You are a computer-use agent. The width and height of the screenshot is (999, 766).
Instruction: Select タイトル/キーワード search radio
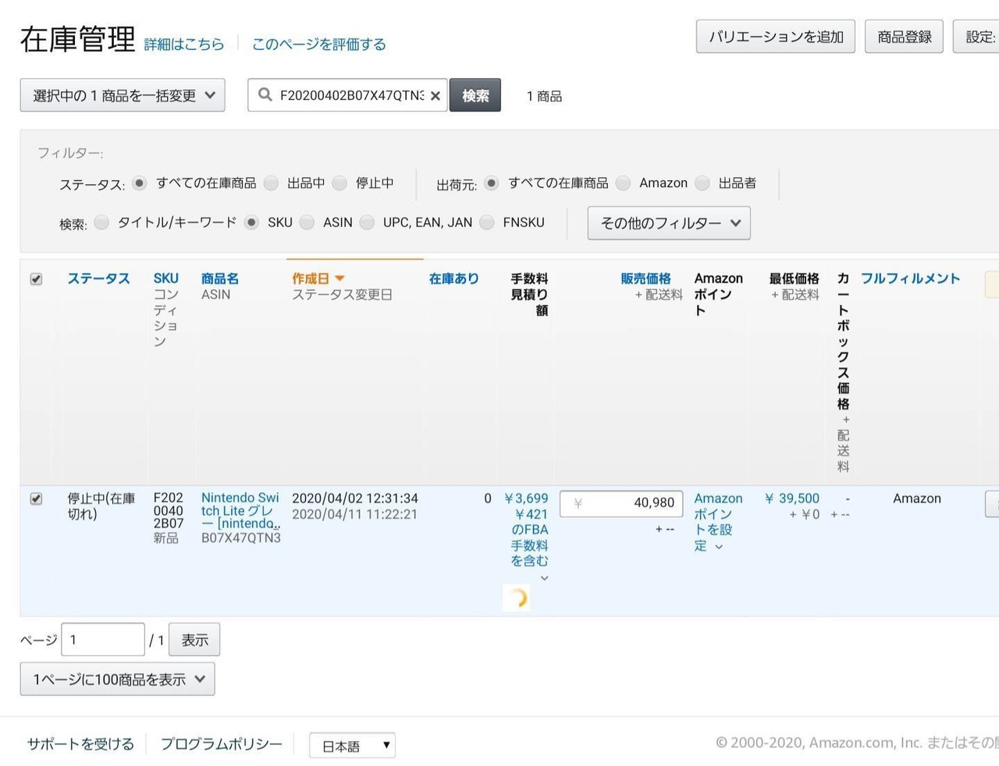(x=101, y=223)
